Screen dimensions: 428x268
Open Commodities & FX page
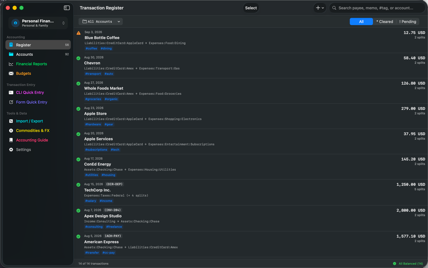(38, 130)
